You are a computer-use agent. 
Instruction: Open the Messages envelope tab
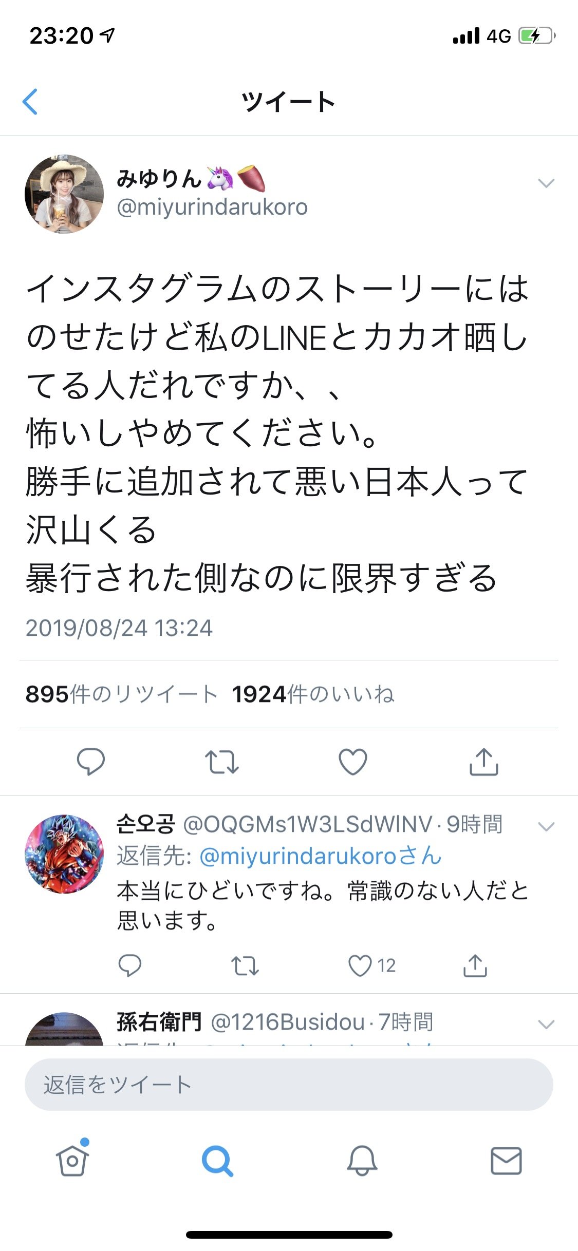point(506,1161)
